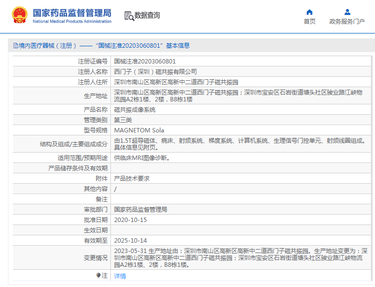Open the 详情 link

[120, 276]
